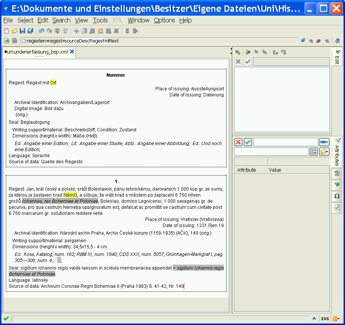This screenshot has height=325, width=345.
Task: Open the File menu
Action: [8, 20]
